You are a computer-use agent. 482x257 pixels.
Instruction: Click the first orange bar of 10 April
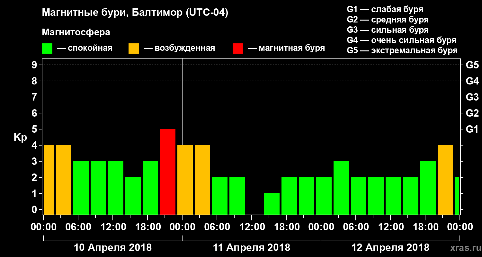click(49, 180)
